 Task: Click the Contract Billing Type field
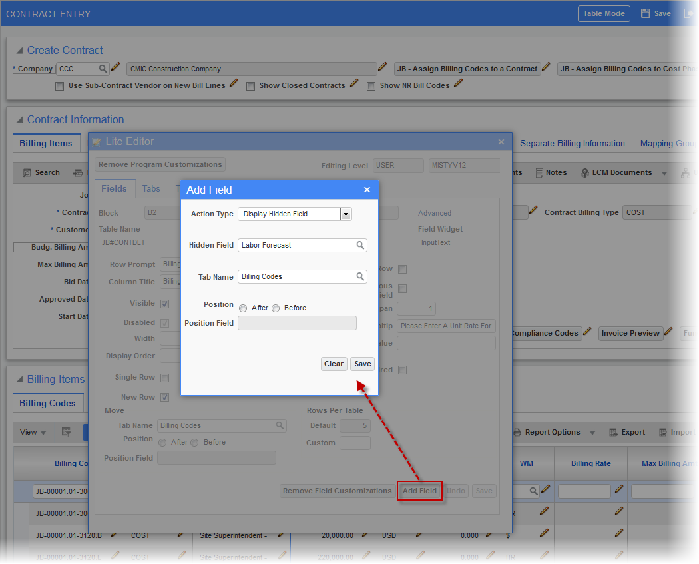coord(659,212)
